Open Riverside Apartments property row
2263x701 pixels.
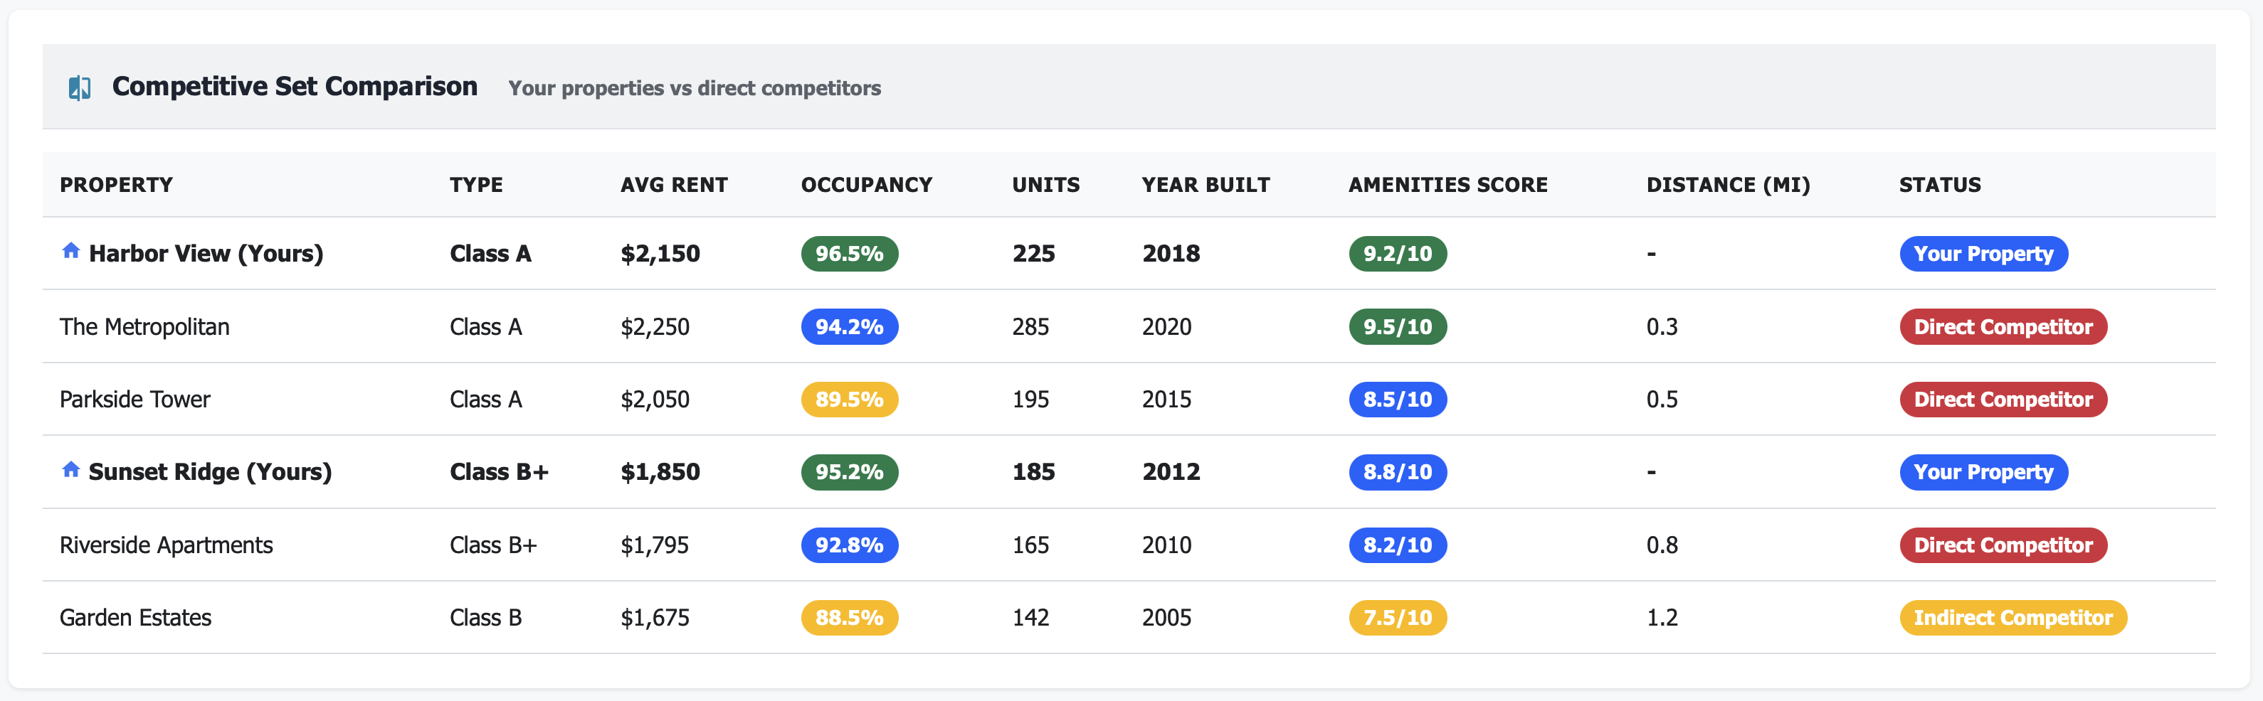click(x=166, y=544)
